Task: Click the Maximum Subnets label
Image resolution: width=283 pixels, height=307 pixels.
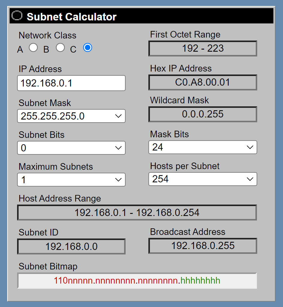Action: [56, 167]
